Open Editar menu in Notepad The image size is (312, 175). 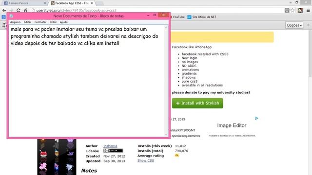tap(27, 22)
